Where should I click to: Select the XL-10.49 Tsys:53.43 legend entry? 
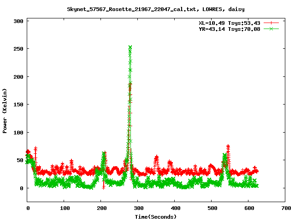[x=230, y=23]
